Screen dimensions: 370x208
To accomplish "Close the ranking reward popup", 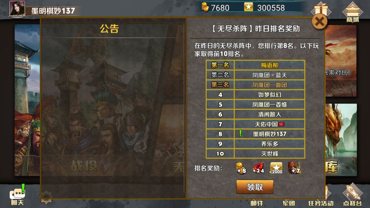I will tap(320, 22).
